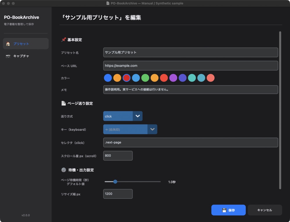Click the chevron arrow of 送り方式 dropdown
The height and width of the screenshot is (222, 290).
pyautogui.click(x=138, y=116)
